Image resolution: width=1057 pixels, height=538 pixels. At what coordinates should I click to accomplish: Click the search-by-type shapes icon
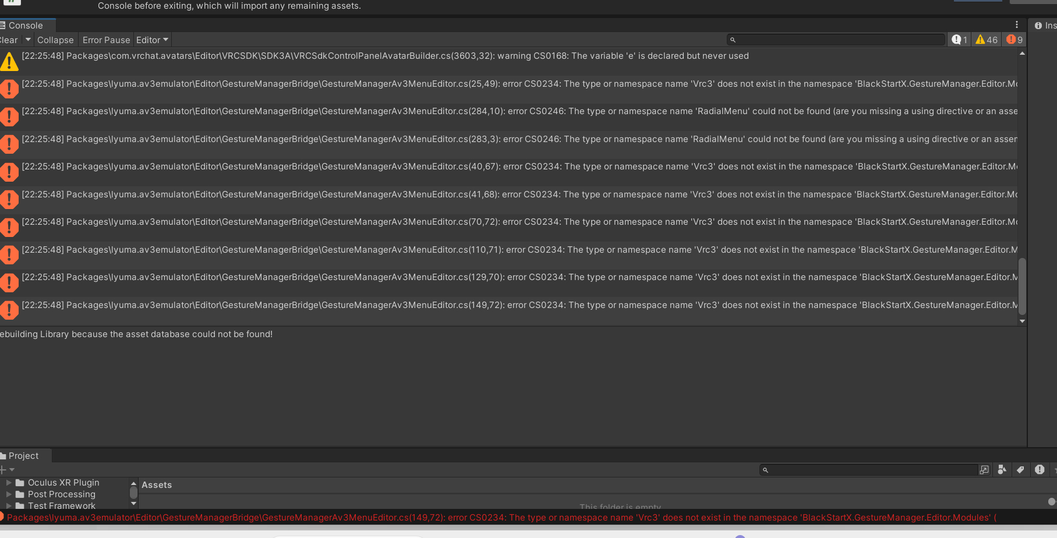point(1002,470)
